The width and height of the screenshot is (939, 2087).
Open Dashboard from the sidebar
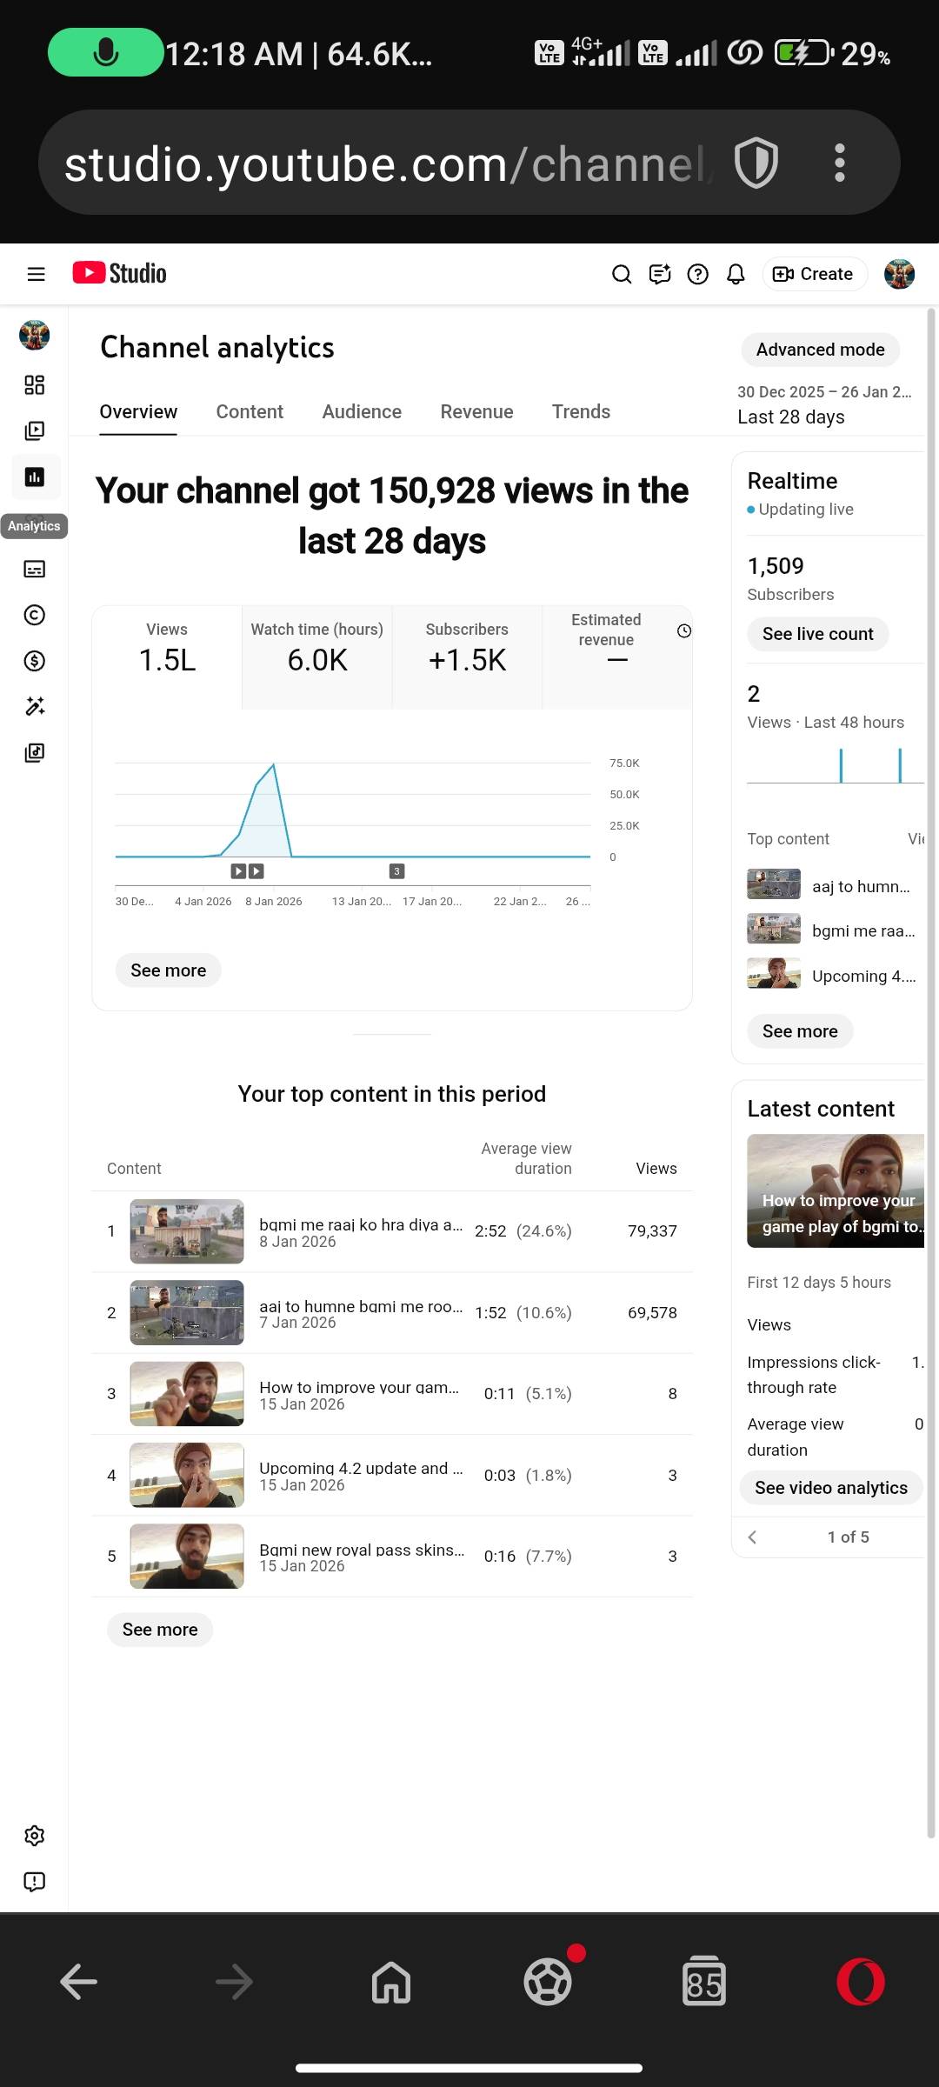click(x=35, y=385)
